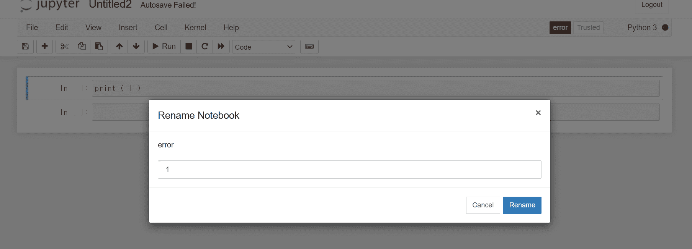The image size is (692, 249).
Task: Insert a cell below with the plus icon
Action: pyautogui.click(x=45, y=47)
